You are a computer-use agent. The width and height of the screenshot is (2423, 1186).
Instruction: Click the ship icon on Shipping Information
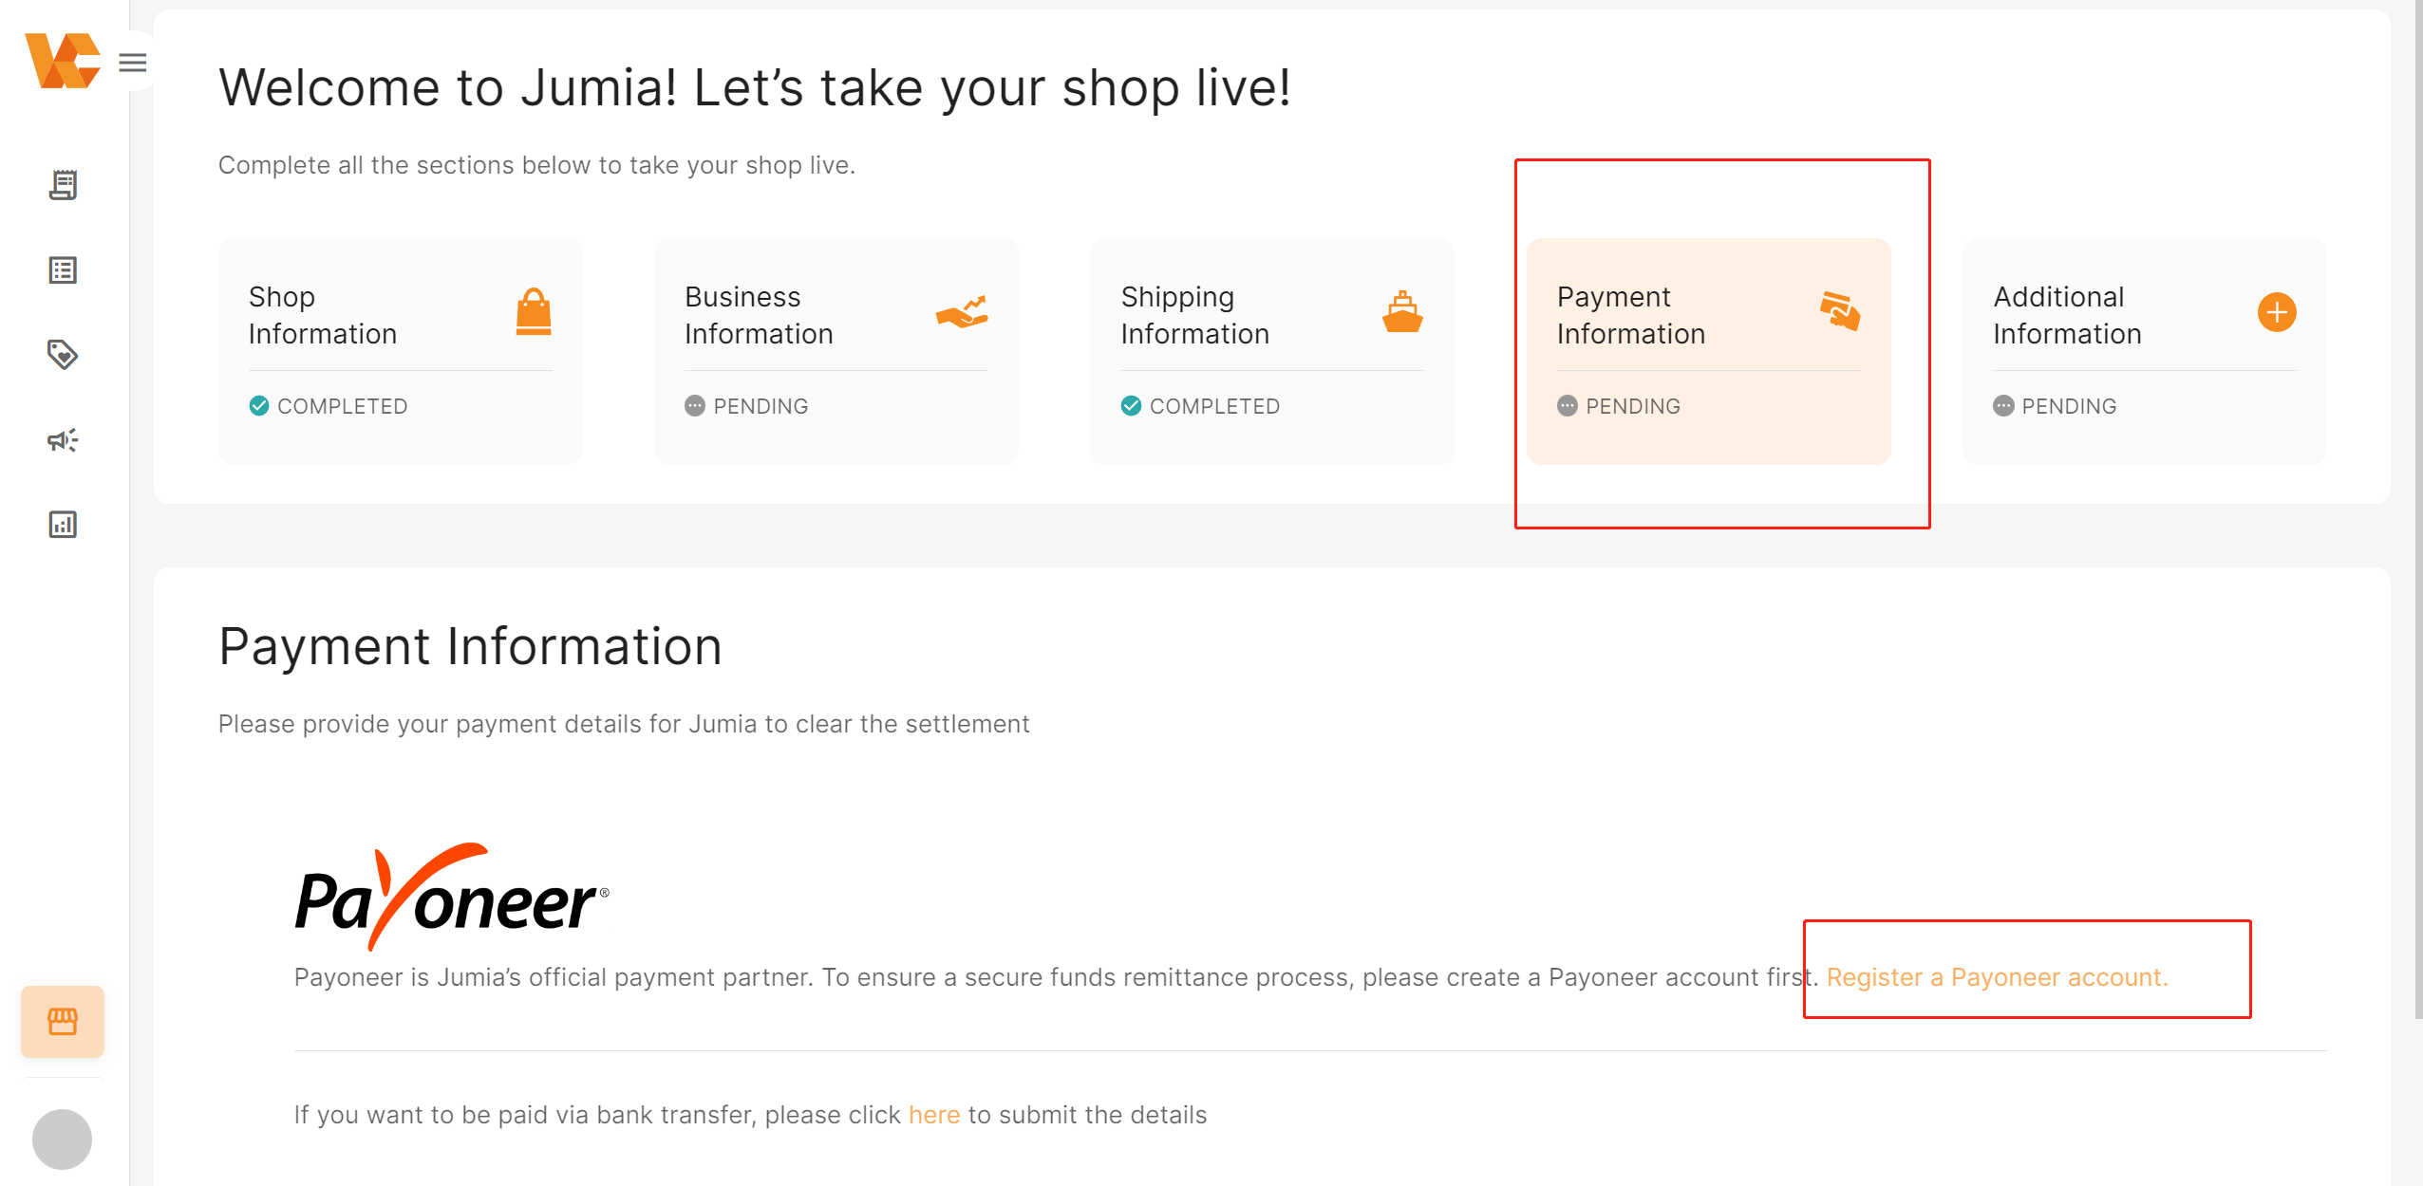point(1402,312)
